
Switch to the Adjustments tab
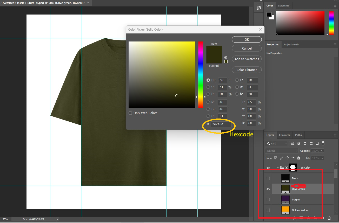[291, 44]
